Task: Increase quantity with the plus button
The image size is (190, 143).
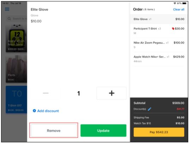Action: (112, 93)
